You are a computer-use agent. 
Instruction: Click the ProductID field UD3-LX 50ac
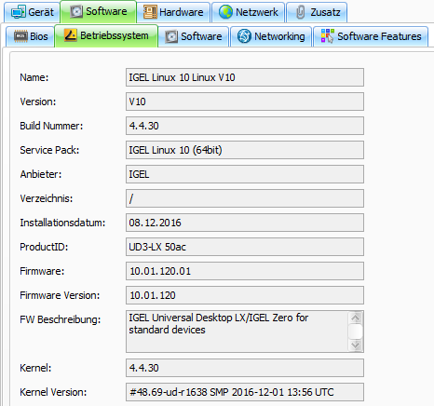tap(245, 247)
